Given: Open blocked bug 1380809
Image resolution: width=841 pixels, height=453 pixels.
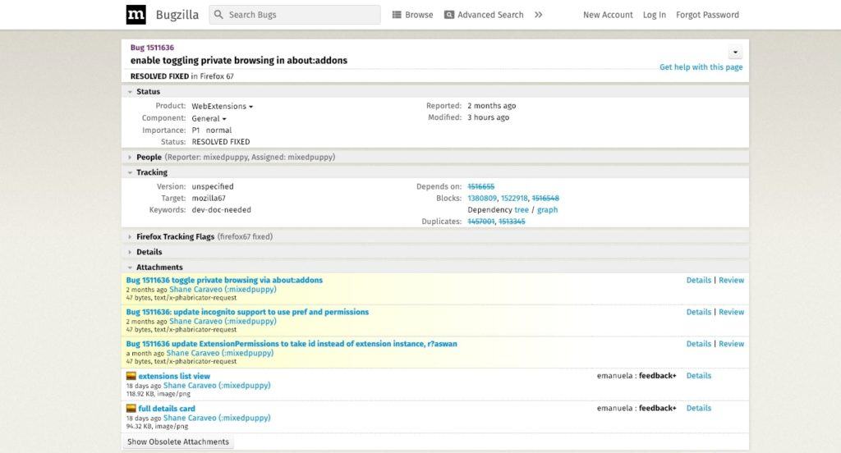Looking at the screenshot, I should (481, 199).
